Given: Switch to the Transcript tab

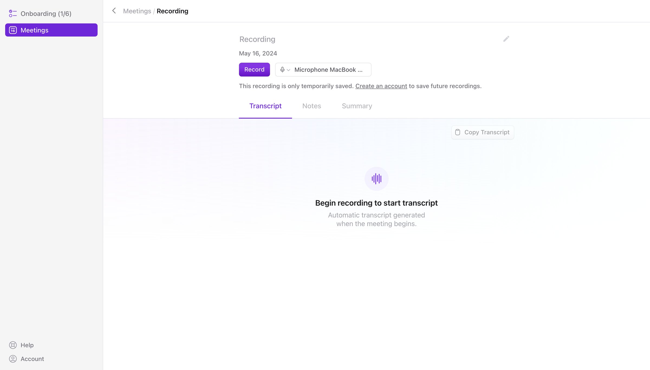Looking at the screenshot, I should coord(265,106).
